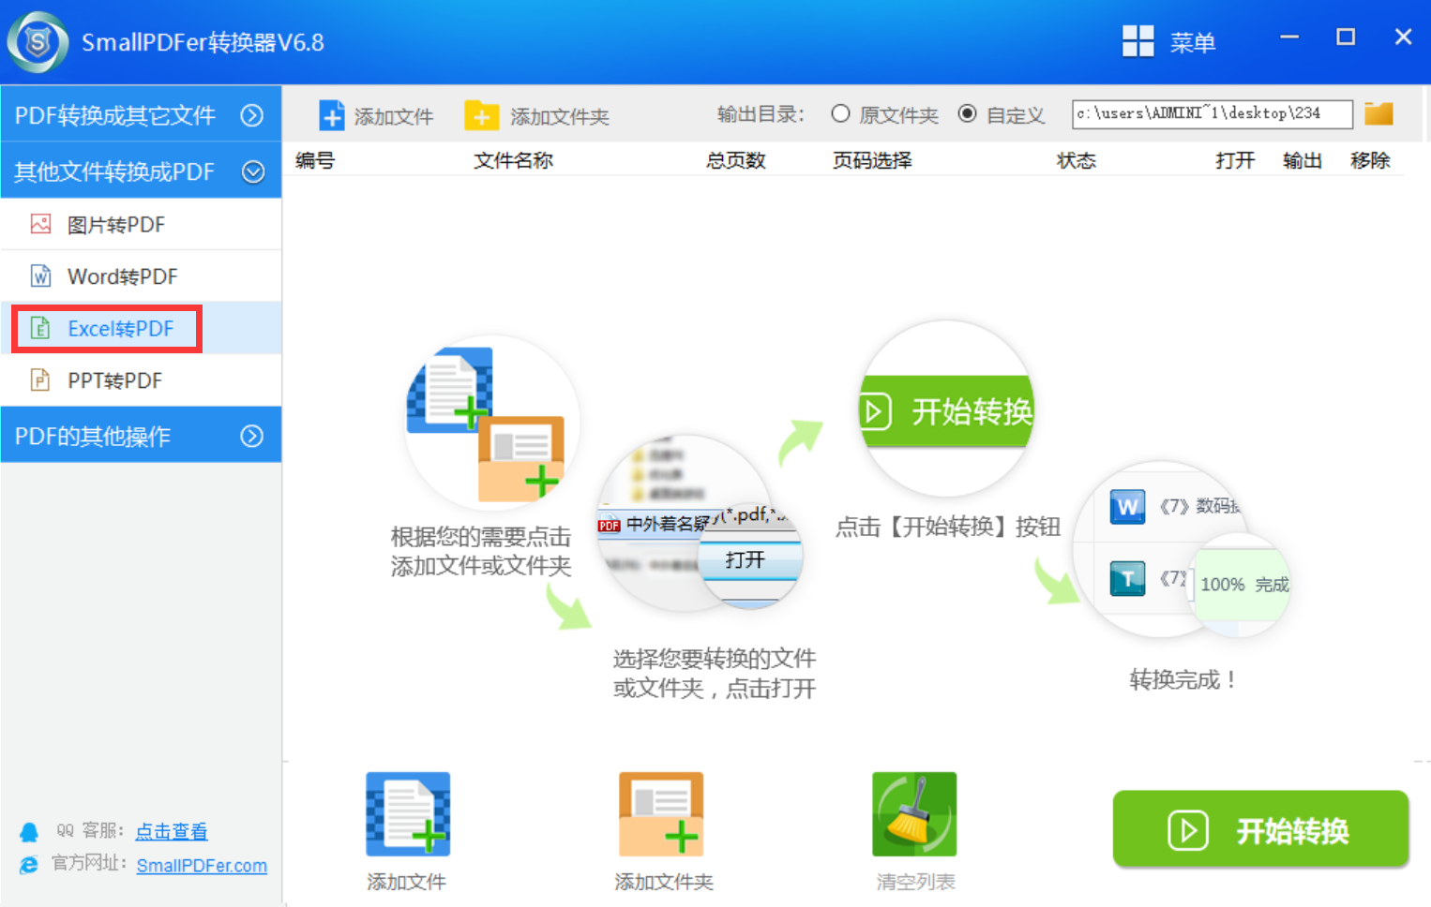Click the output directory path field
Screen dimensions: 1431x907
[1213, 113]
